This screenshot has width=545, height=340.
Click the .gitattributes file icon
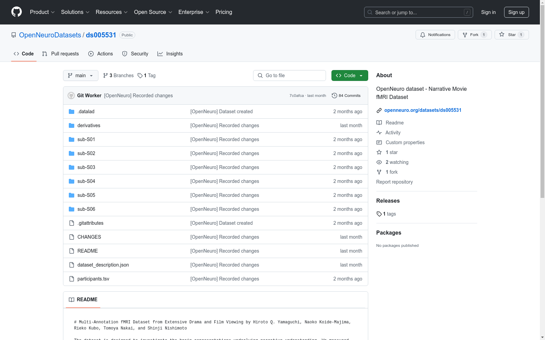pyautogui.click(x=72, y=223)
